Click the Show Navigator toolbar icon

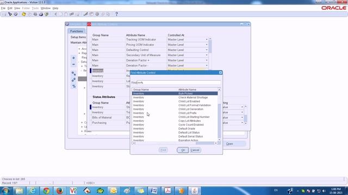[x=16, y=14]
